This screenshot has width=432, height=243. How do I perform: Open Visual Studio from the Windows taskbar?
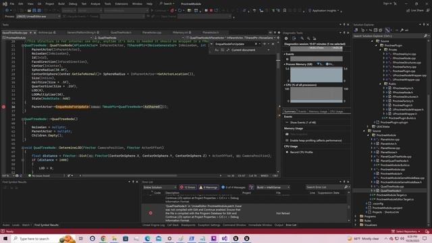[x=225, y=238]
